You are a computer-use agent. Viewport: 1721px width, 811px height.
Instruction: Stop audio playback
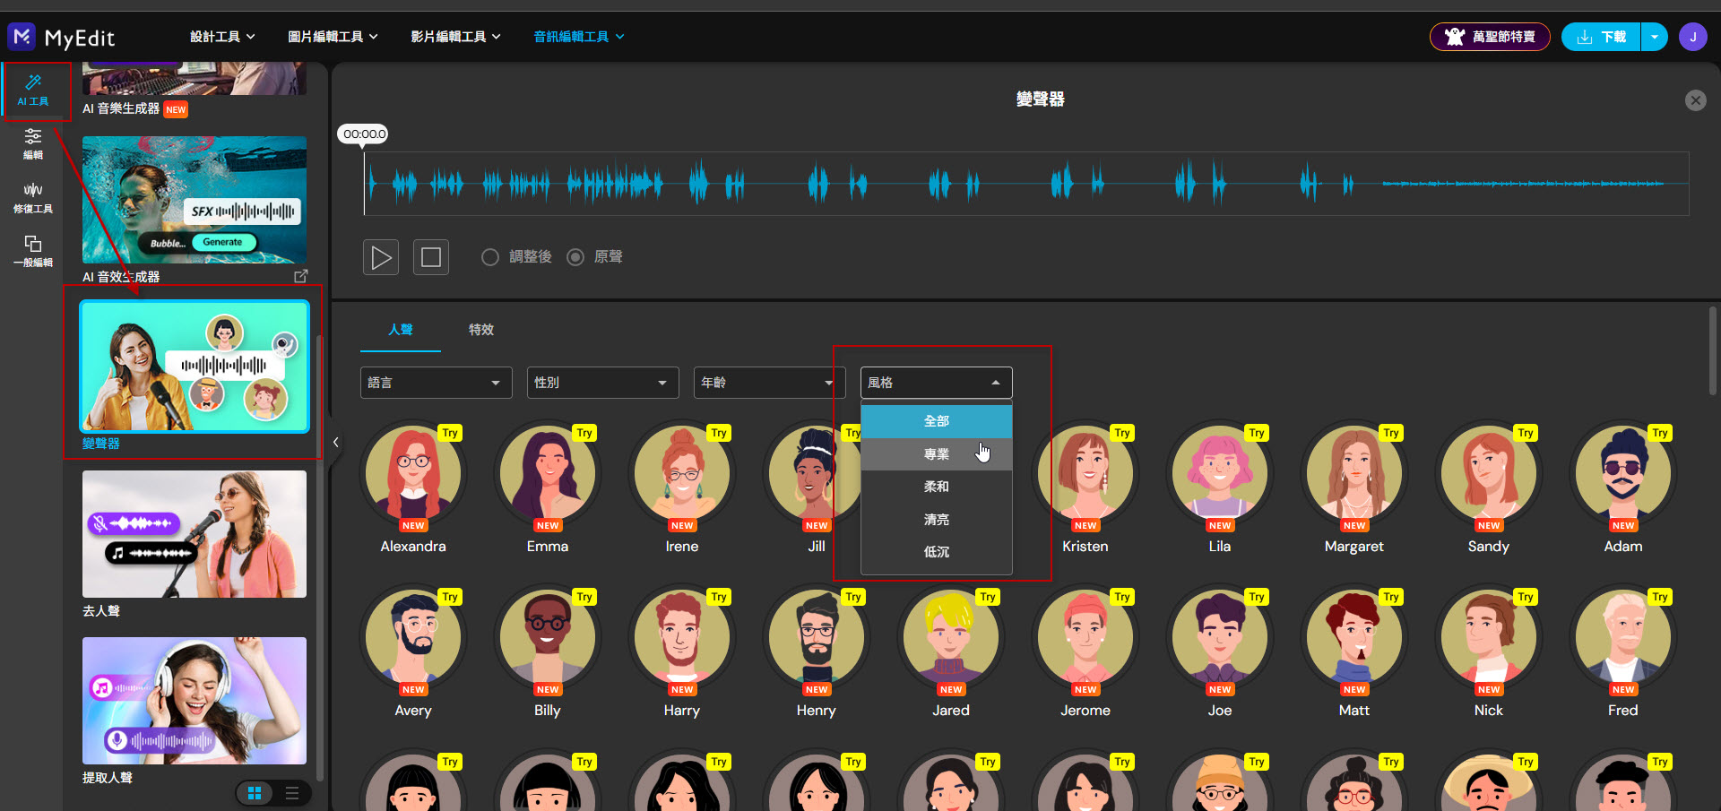pos(431,258)
